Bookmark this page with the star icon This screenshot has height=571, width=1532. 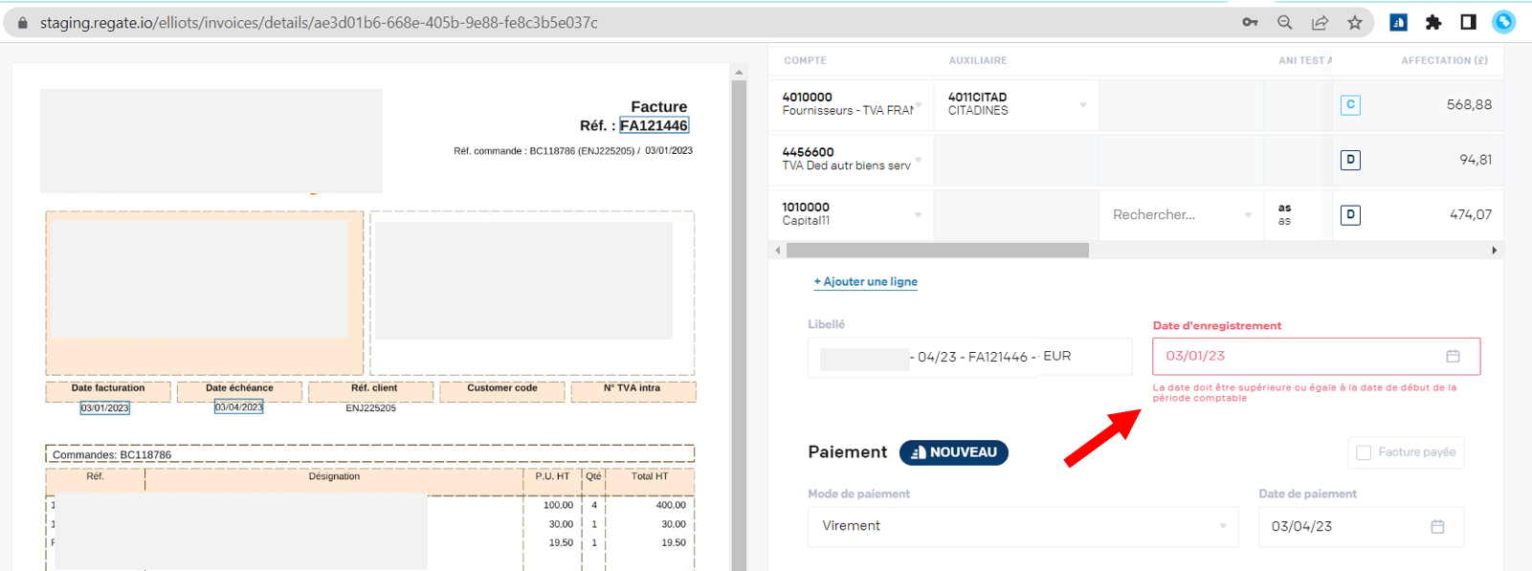[1355, 22]
